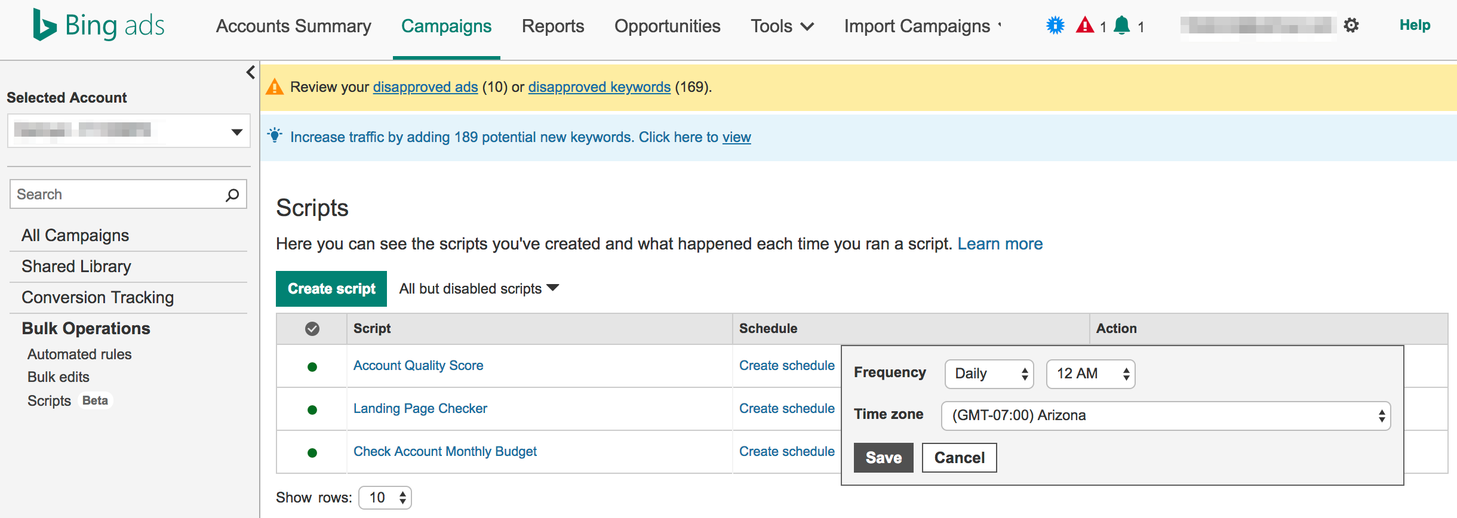Open the Tools menu
This screenshot has width=1457, height=518.
point(782,26)
